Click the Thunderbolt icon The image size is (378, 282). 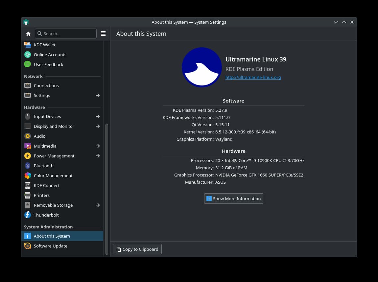click(x=28, y=215)
